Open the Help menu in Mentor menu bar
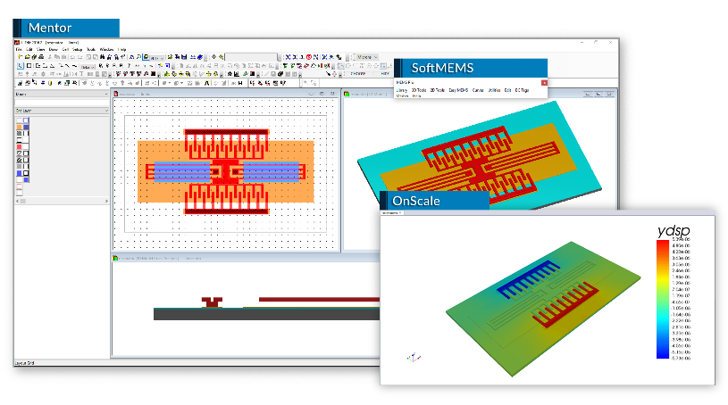Viewport: 728px width, 405px height. pyautogui.click(x=122, y=49)
